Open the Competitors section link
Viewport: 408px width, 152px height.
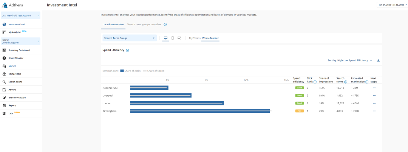coord(15,74)
